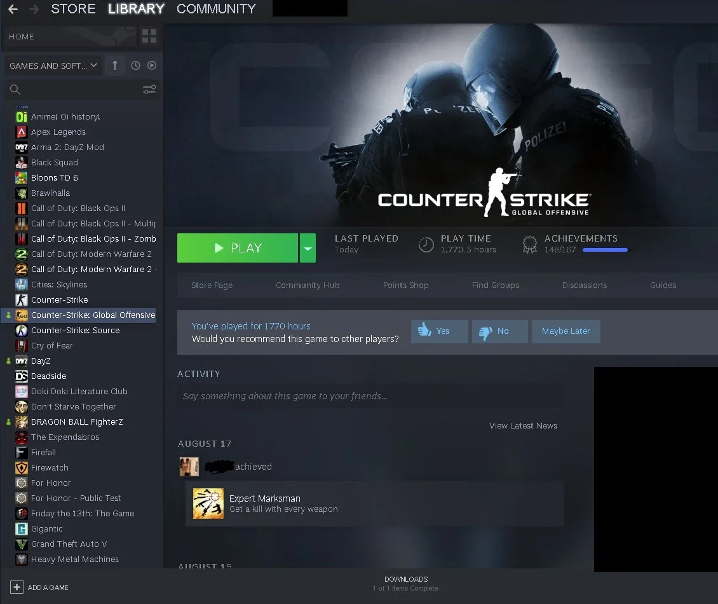Choose No for recommendation
The width and height of the screenshot is (718, 604).
click(x=500, y=331)
